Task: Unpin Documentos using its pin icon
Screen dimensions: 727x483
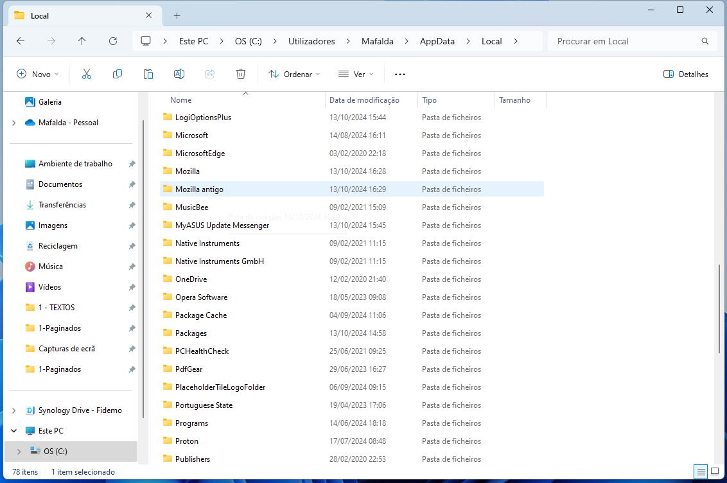Action: 132,184
